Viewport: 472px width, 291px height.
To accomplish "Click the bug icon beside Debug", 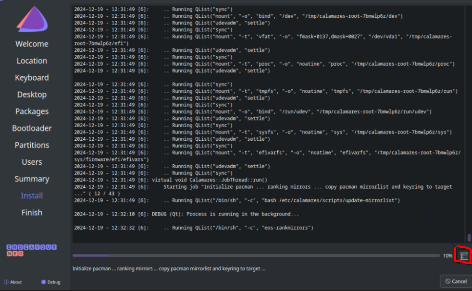I will click(x=43, y=282).
